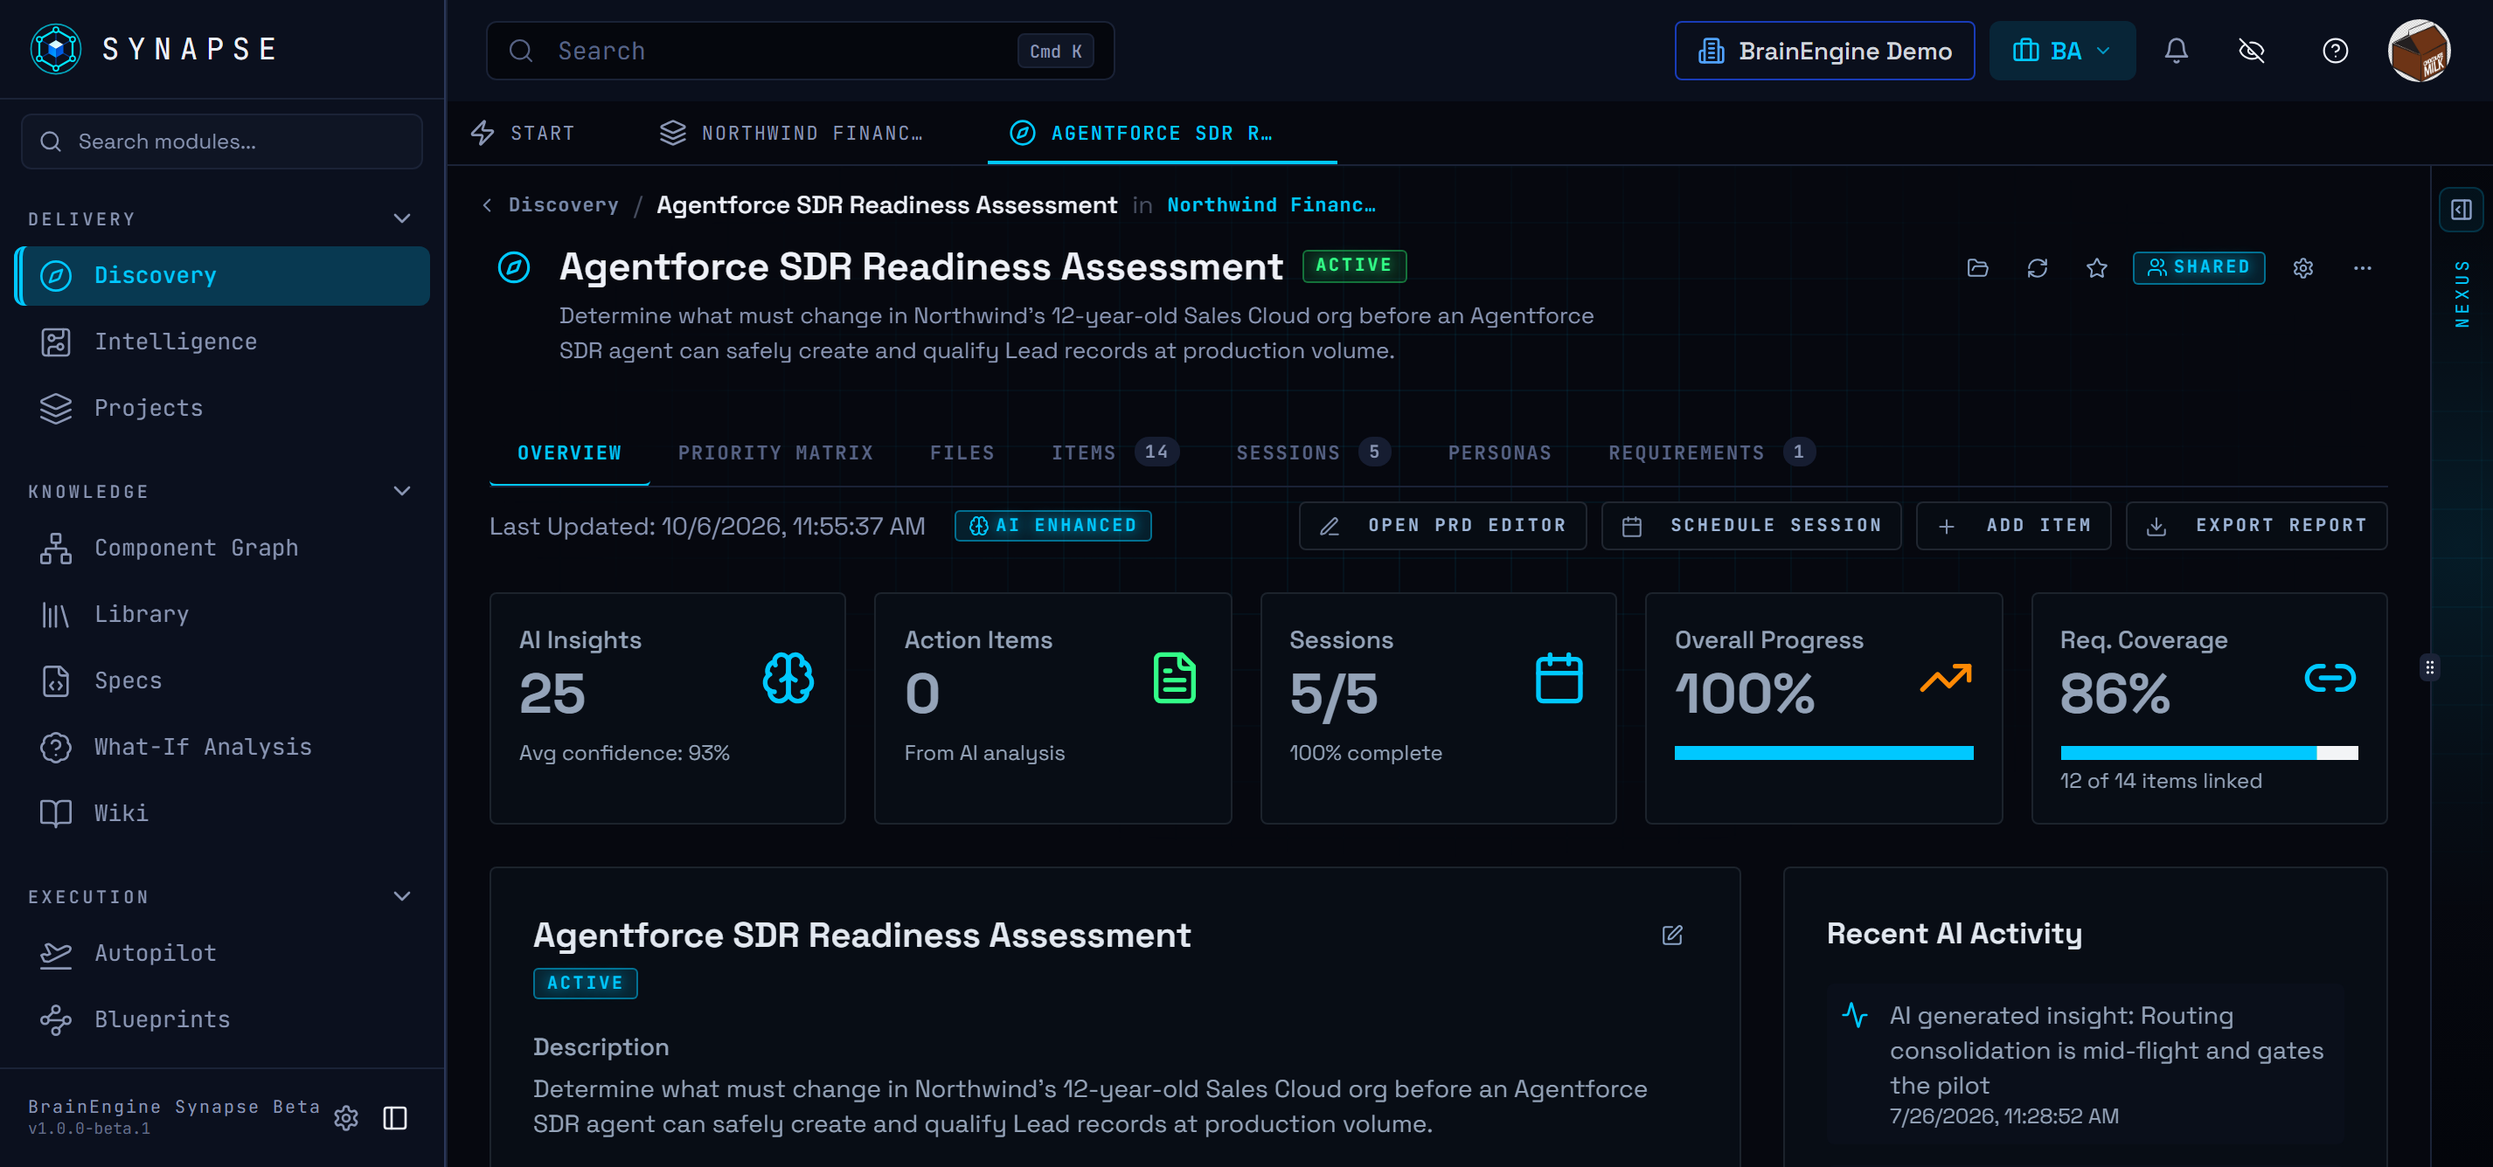Focus the Search modules field
Screen dimensions: 2493x1167
click(x=222, y=142)
